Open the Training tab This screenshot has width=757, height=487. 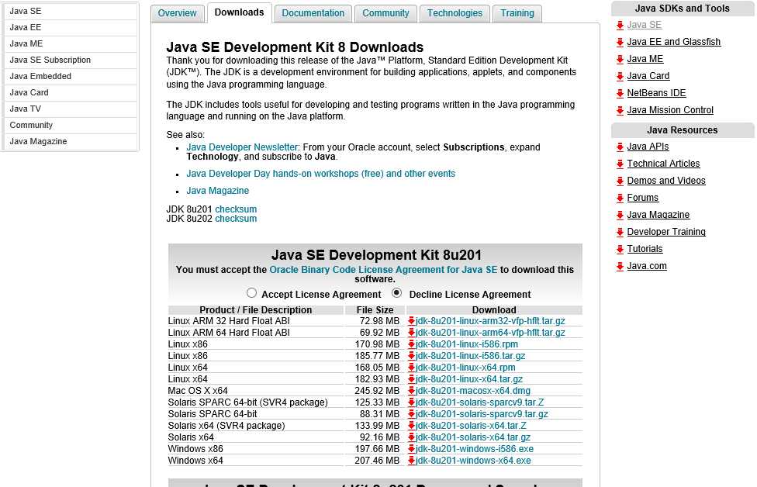point(517,13)
